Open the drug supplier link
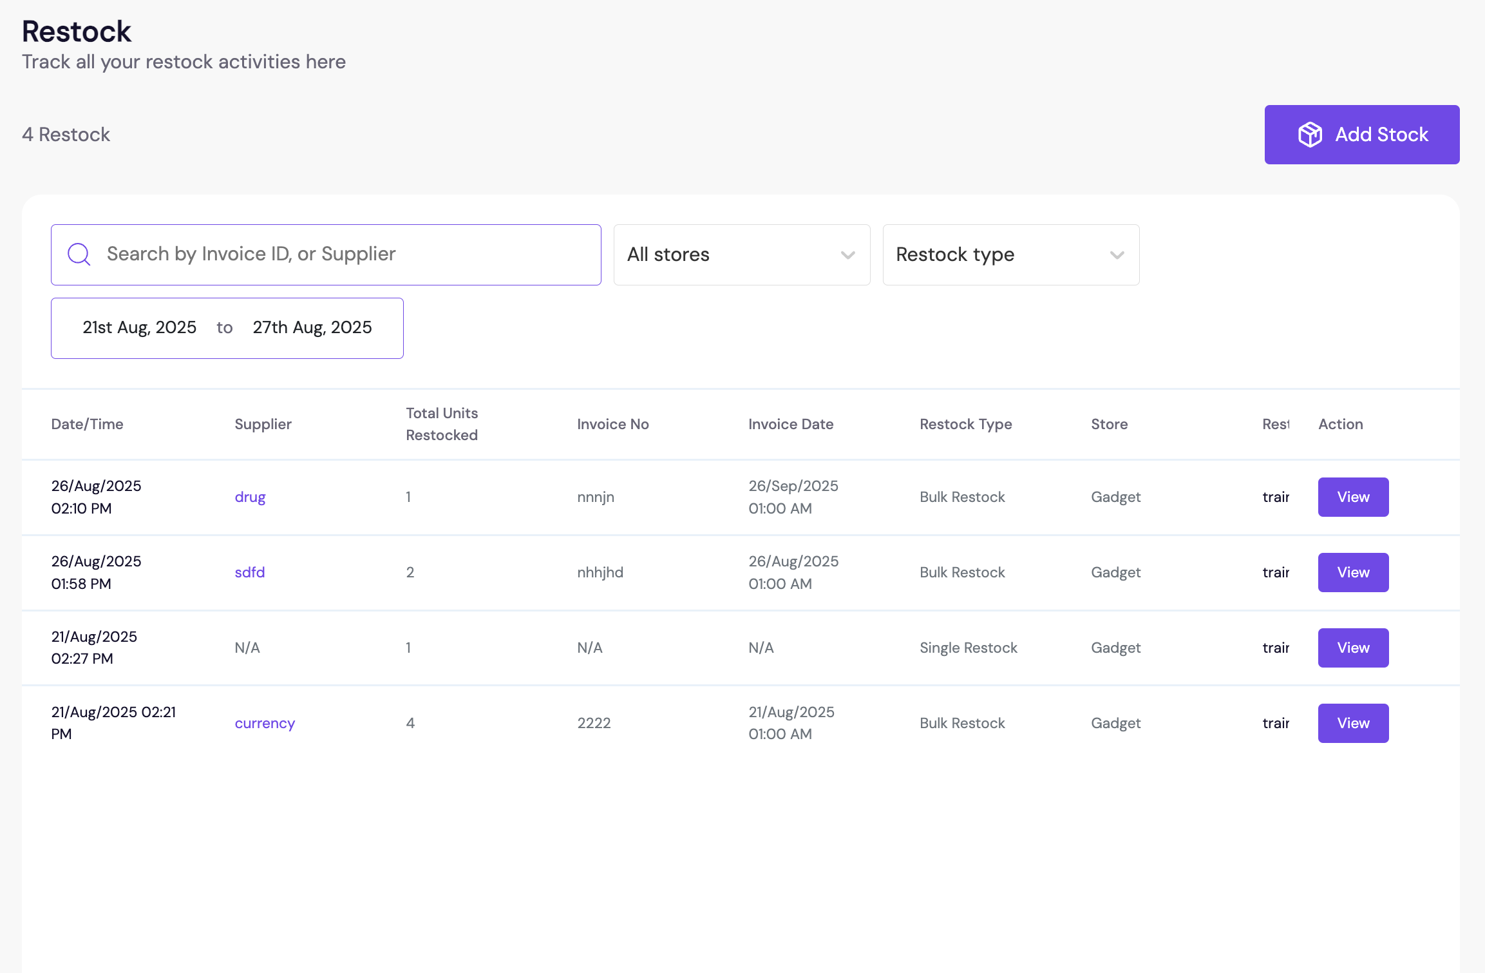The height and width of the screenshot is (973, 1485). [250, 497]
